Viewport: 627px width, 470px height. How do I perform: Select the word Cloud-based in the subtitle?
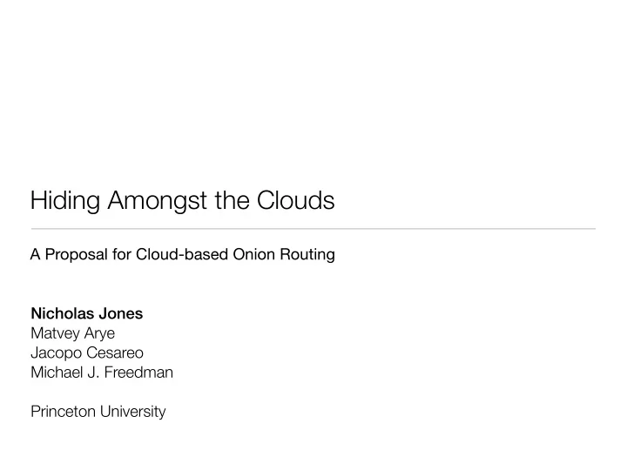(x=182, y=254)
